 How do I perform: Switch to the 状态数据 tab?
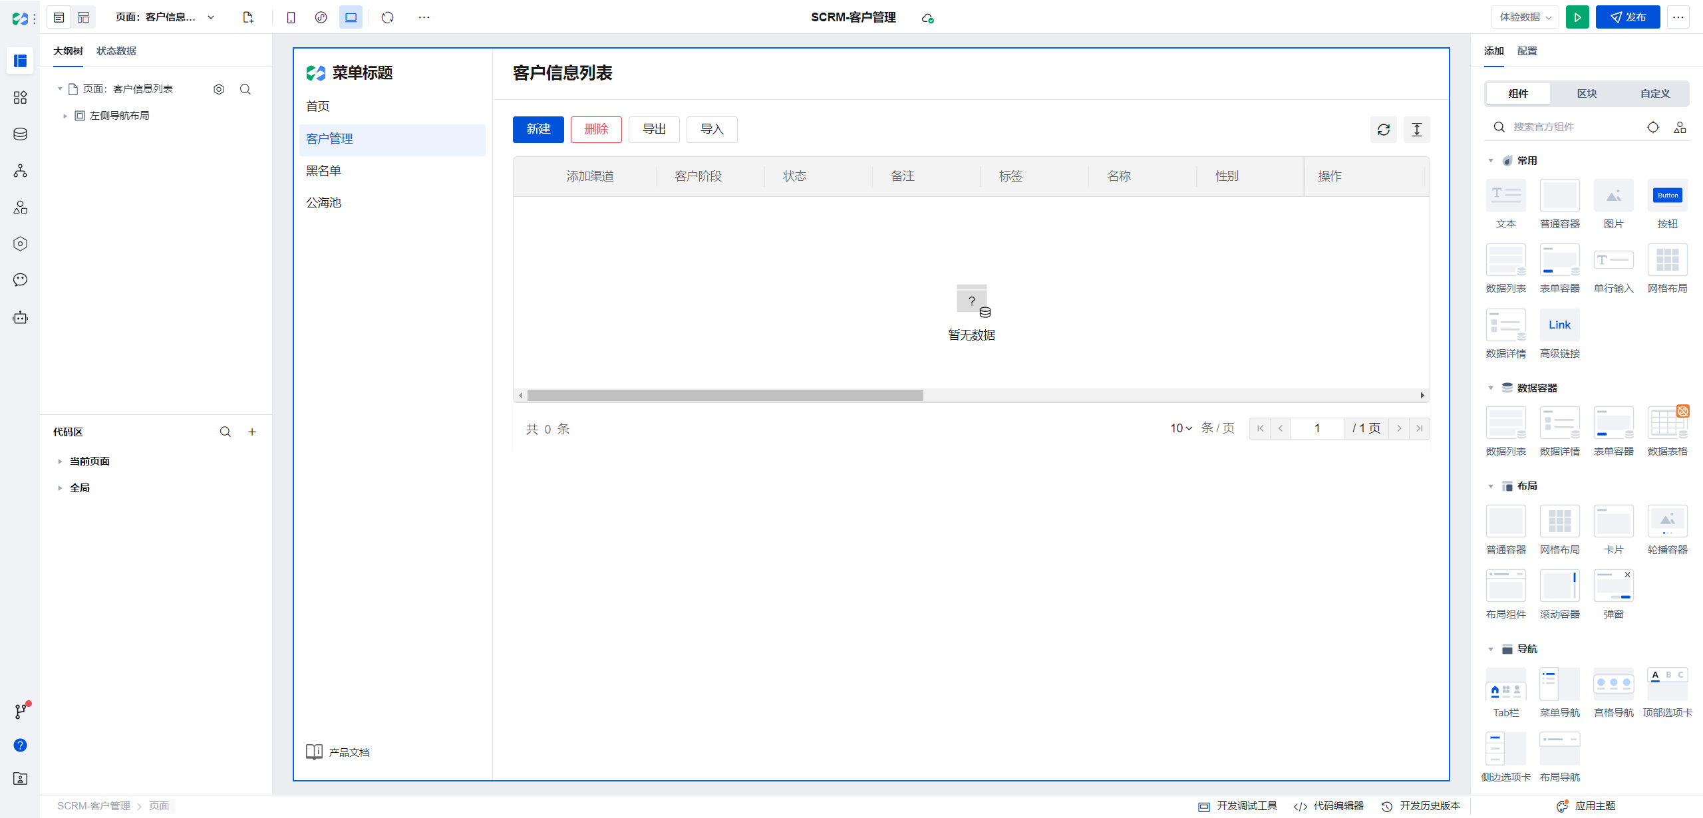(x=116, y=51)
